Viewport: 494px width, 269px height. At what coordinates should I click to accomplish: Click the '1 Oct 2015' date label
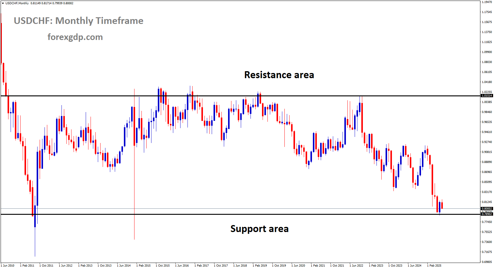click(163, 266)
